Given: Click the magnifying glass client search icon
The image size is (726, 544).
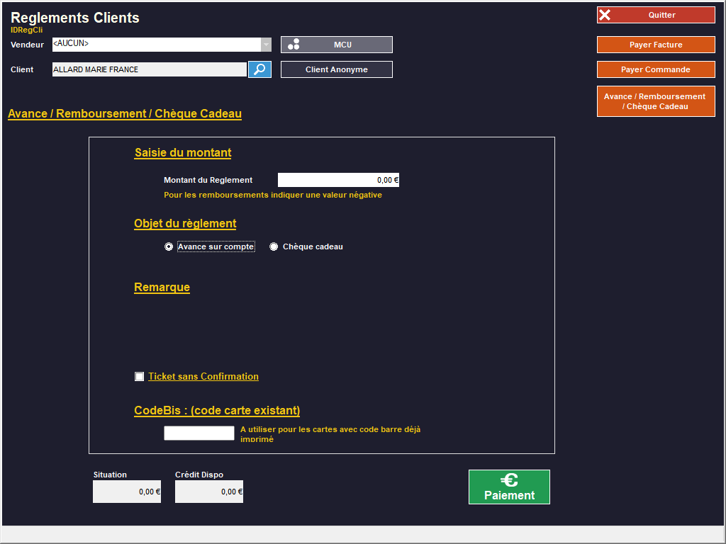Looking at the screenshot, I should pos(259,69).
